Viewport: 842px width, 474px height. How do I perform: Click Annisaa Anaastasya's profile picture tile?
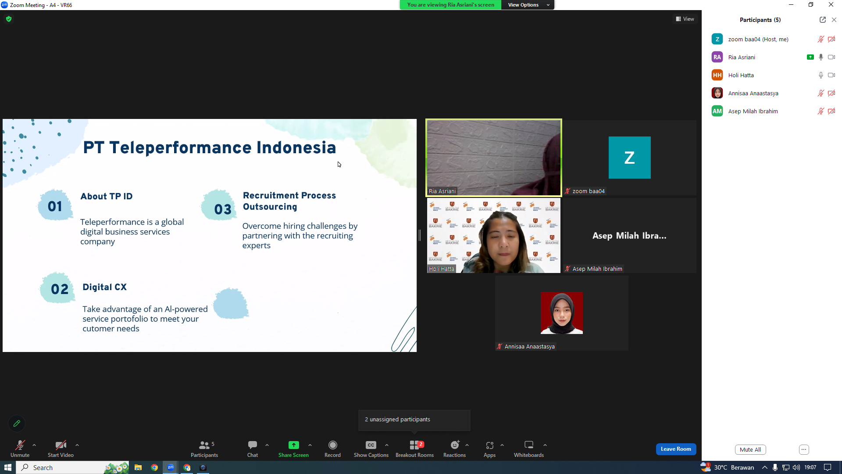pyautogui.click(x=562, y=313)
